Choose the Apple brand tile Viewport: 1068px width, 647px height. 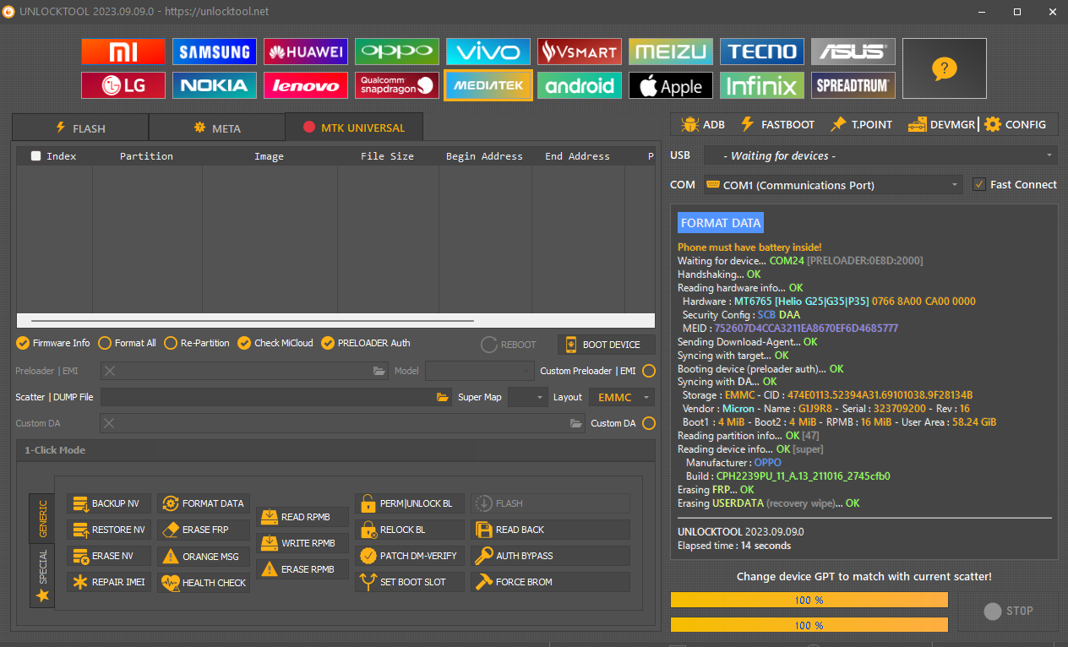(x=670, y=85)
